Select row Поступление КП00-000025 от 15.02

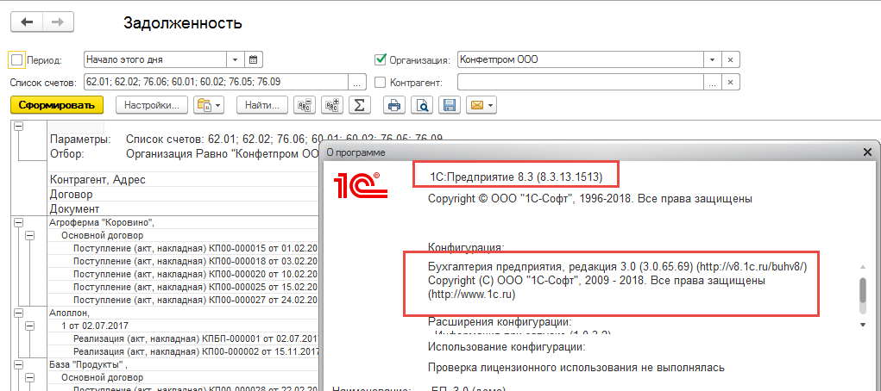pyautogui.click(x=183, y=287)
